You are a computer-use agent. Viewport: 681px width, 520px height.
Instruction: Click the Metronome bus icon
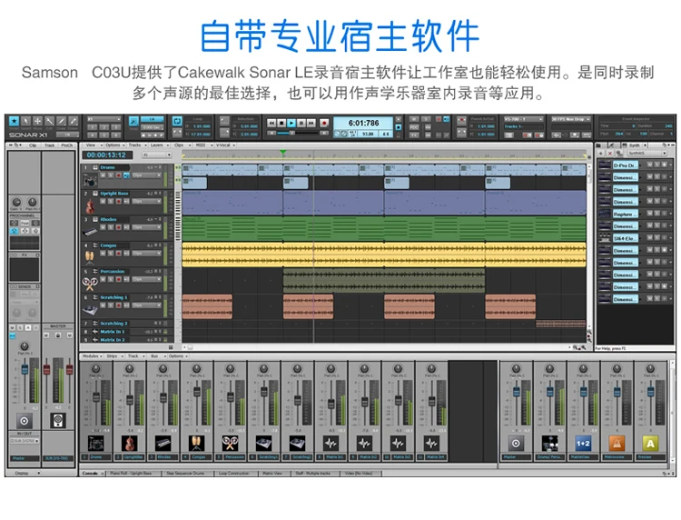click(x=617, y=444)
